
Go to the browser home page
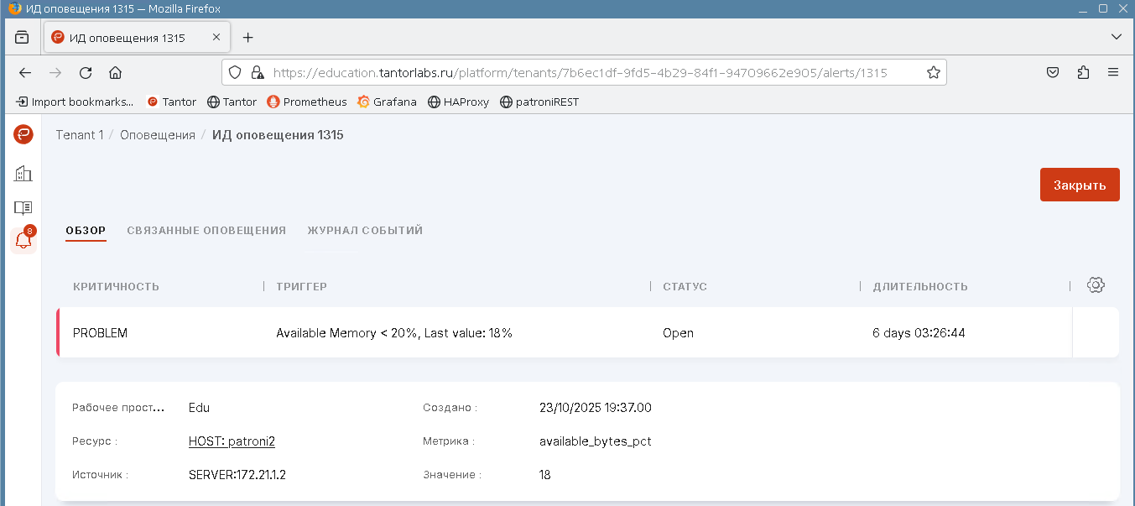point(116,72)
